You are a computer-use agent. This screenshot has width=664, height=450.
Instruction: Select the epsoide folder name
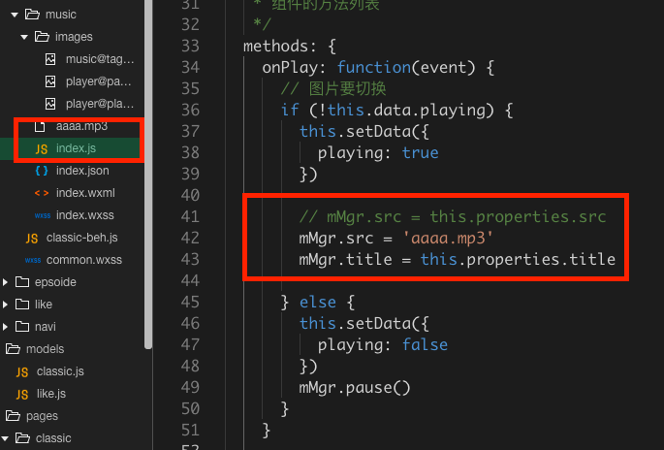[x=55, y=282]
